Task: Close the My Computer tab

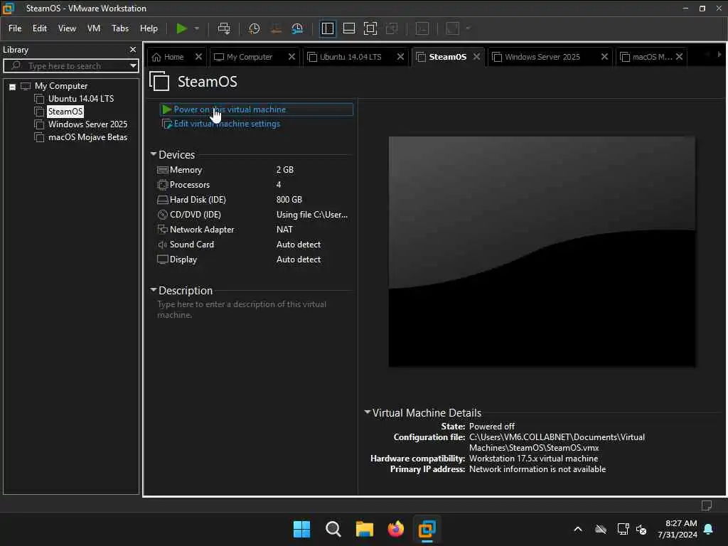Action: (x=291, y=57)
